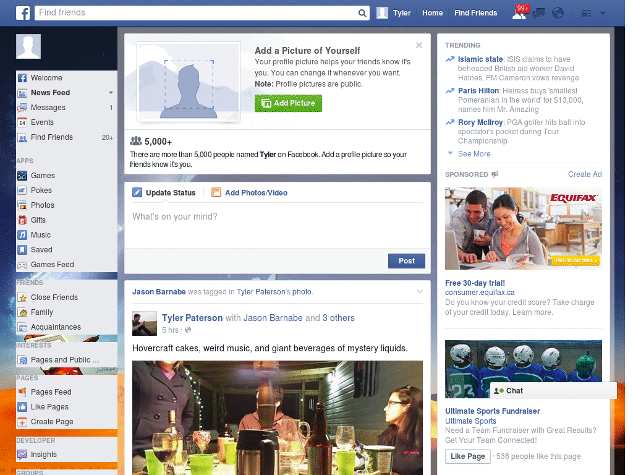Open the Free 30-day trial! ad link
This screenshot has height=475, width=633.
[x=475, y=283]
